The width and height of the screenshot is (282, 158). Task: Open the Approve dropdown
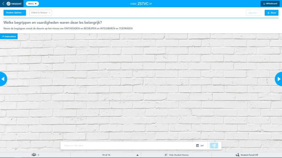pos(253,13)
